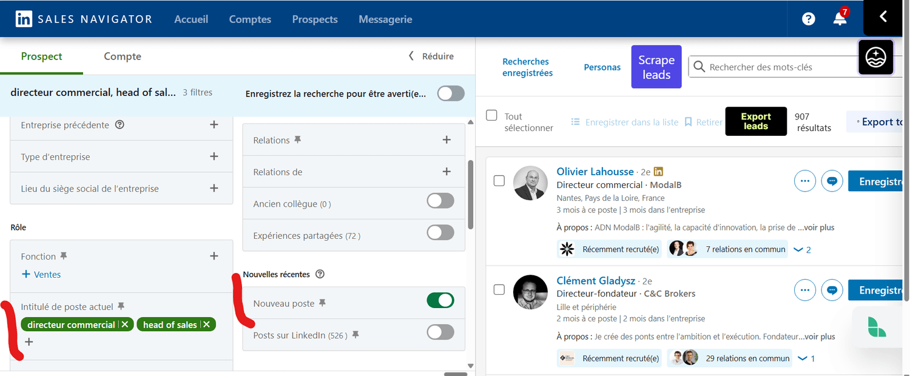The image size is (910, 376).
Task: Open more options for Olivier Lahousse
Action: (804, 181)
